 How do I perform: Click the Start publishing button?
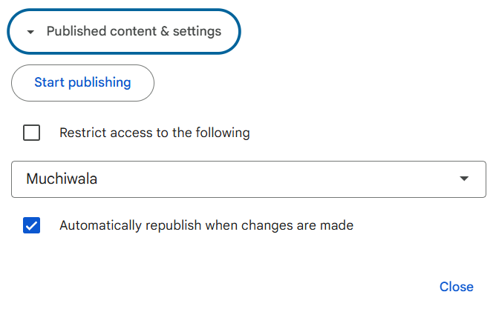tap(82, 83)
